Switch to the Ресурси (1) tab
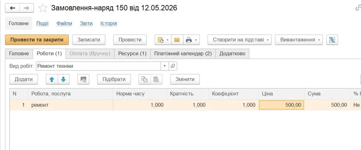This screenshot has height=150, width=361. coord(132,54)
